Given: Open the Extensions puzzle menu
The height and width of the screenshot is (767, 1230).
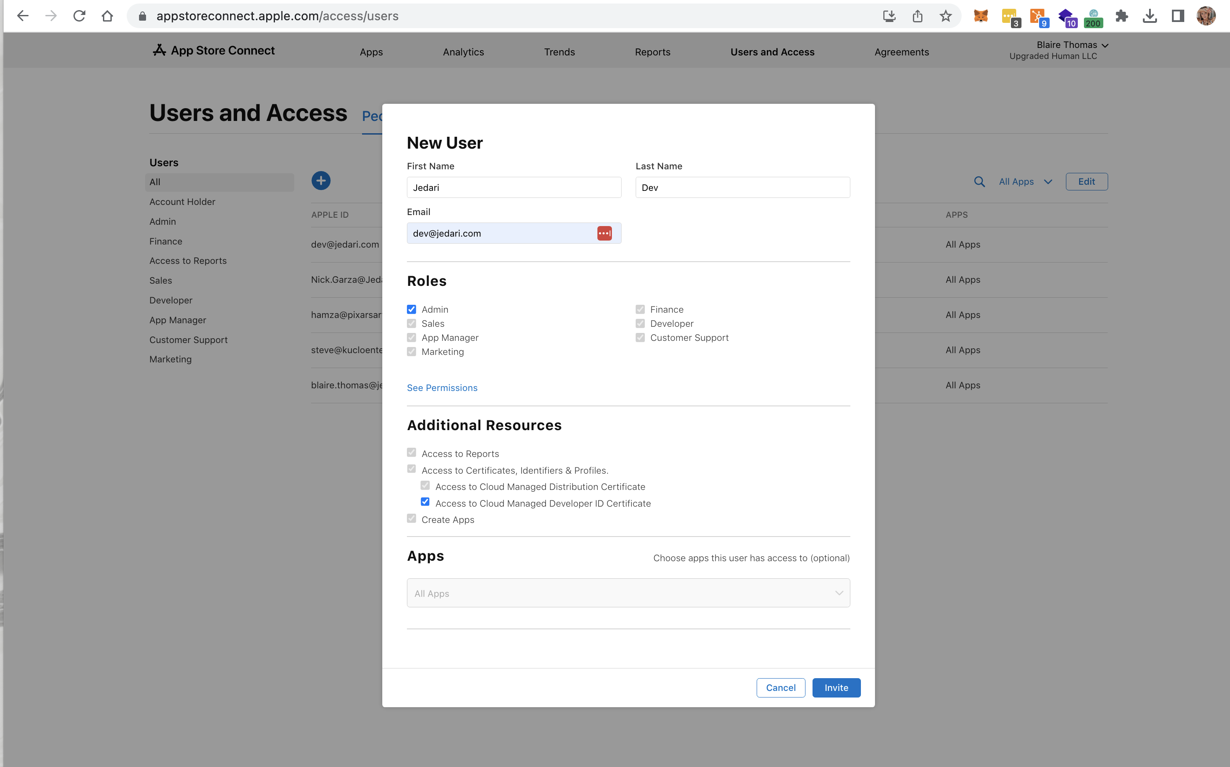Looking at the screenshot, I should pyautogui.click(x=1121, y=16).
